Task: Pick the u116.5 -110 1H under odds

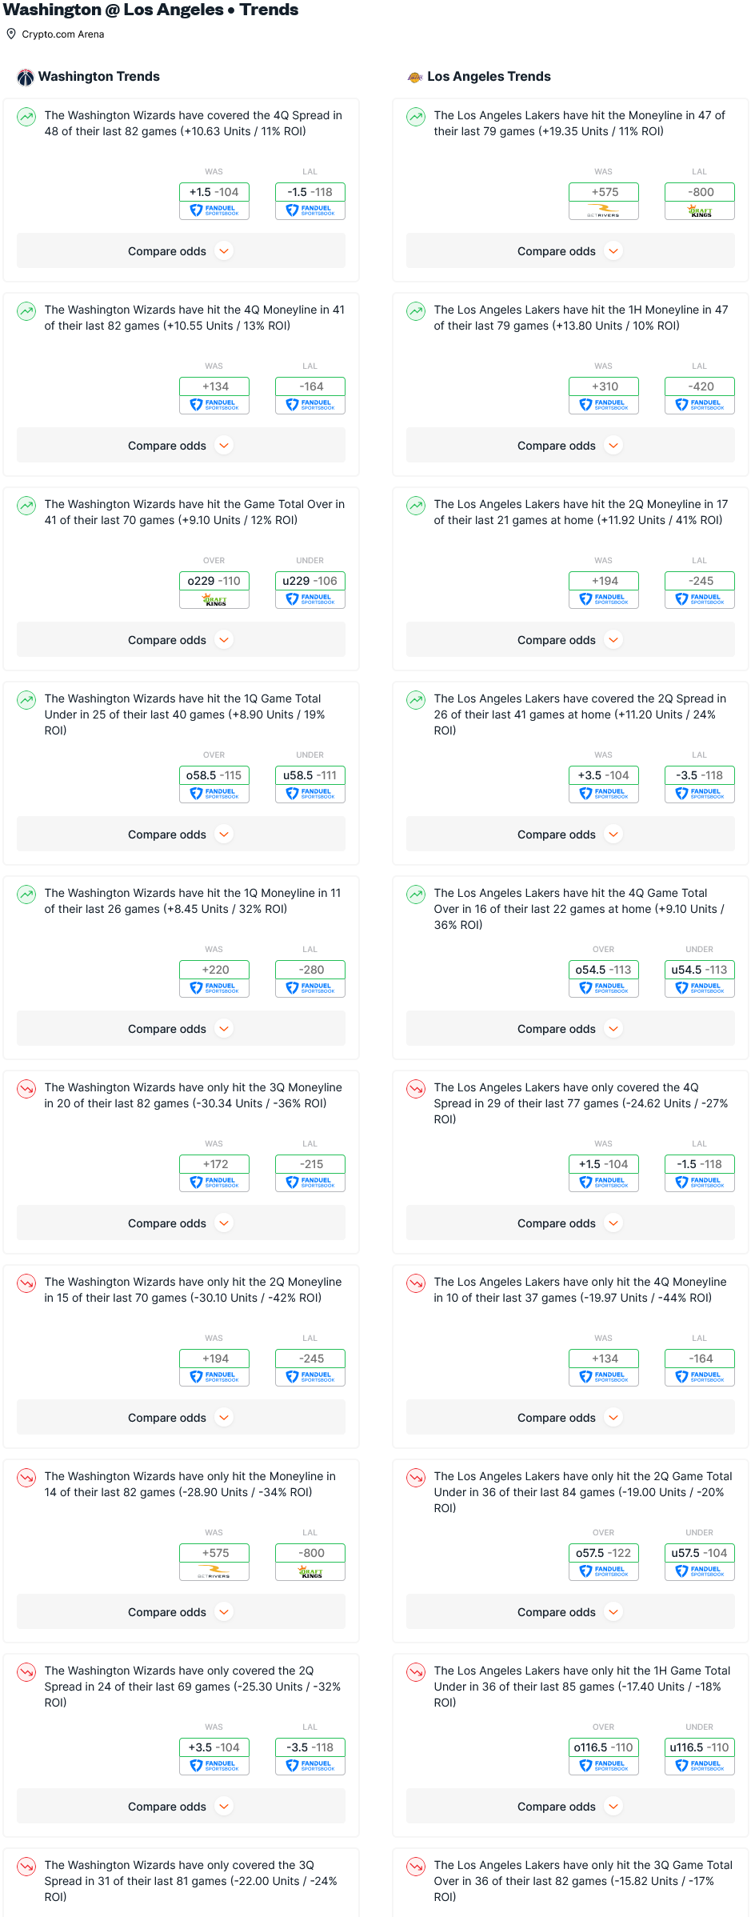Action: (x=700, y=1747)
